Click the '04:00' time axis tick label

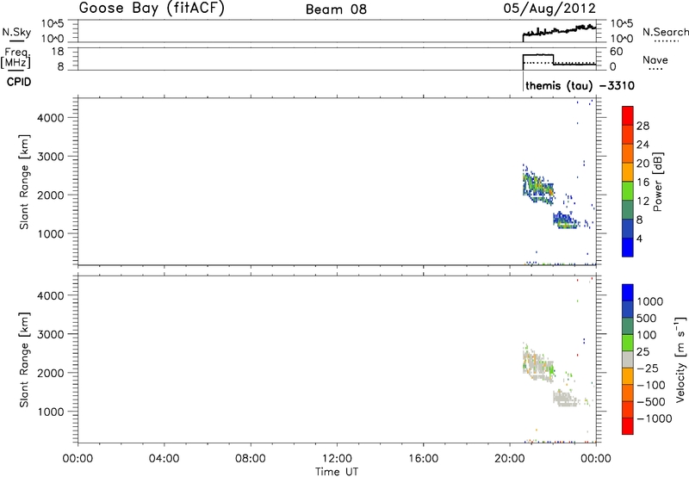pyautogui.click(x=164, y=459)
